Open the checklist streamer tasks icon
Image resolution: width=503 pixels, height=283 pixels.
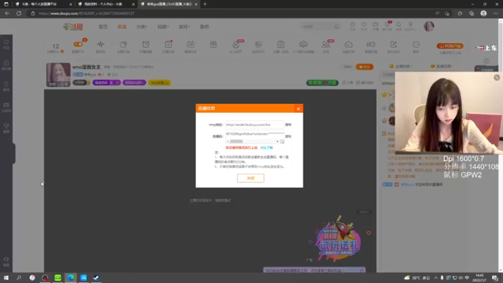point(168,45)
